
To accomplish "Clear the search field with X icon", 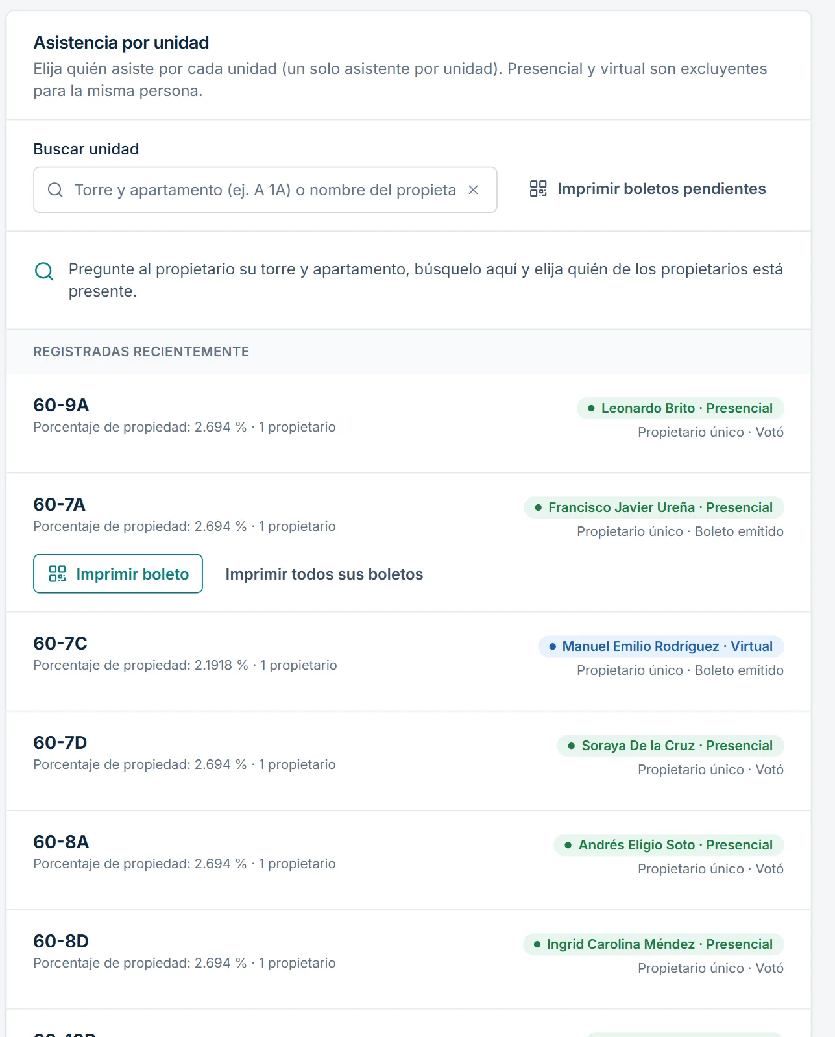I will click(x=474, y=190).
